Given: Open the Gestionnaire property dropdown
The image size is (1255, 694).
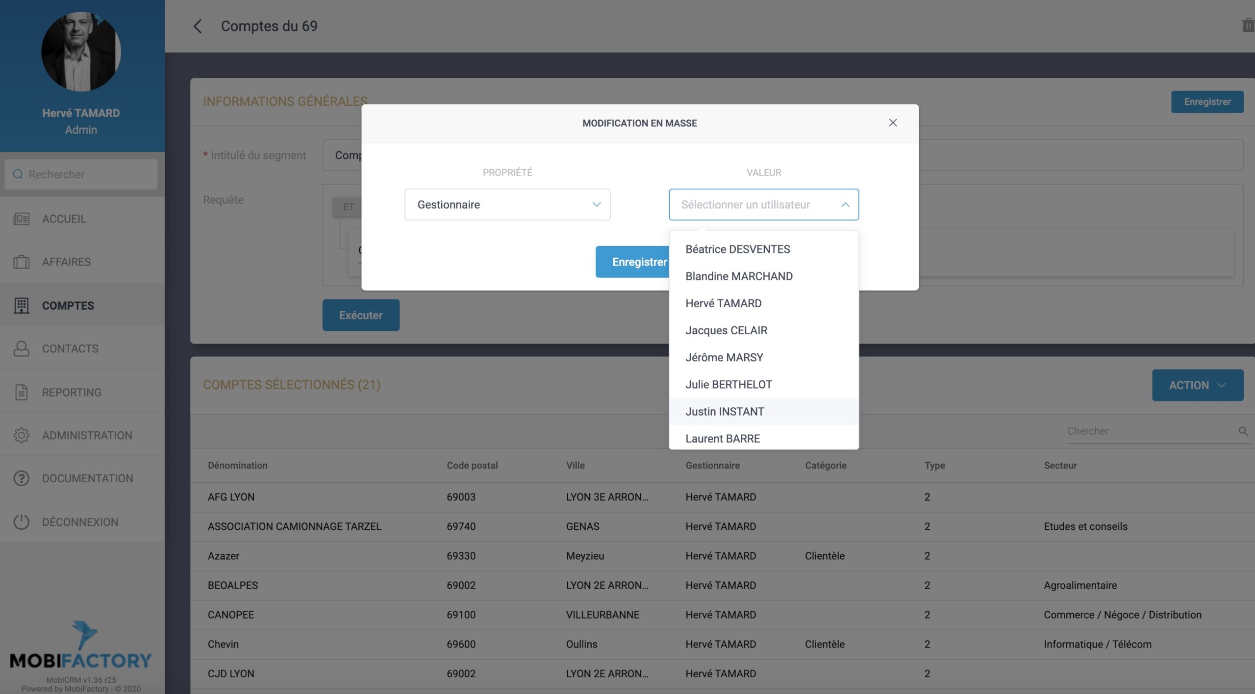Looking at the screenshot, I should click(507, 205).
